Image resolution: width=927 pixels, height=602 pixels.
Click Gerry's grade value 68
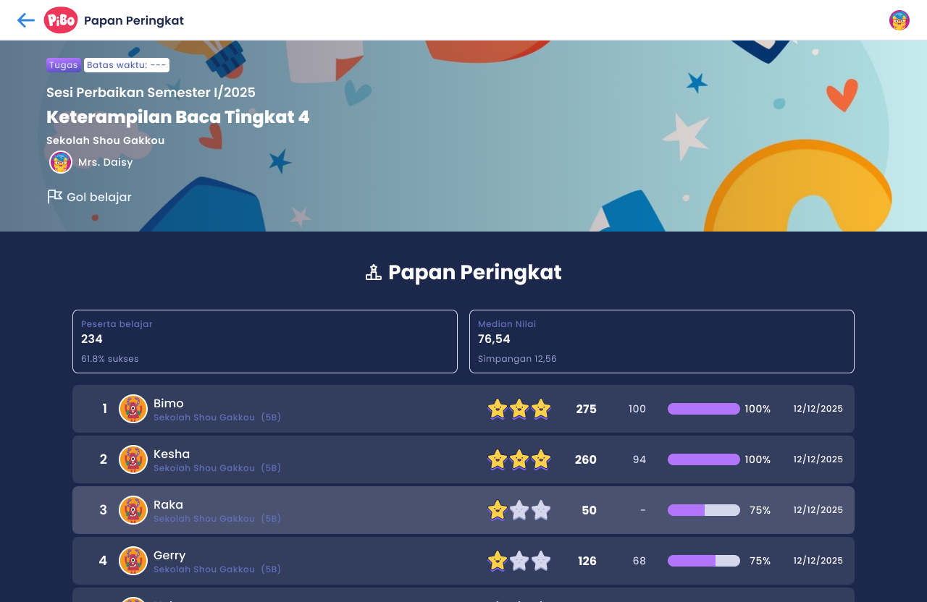[x=639, y=561]
